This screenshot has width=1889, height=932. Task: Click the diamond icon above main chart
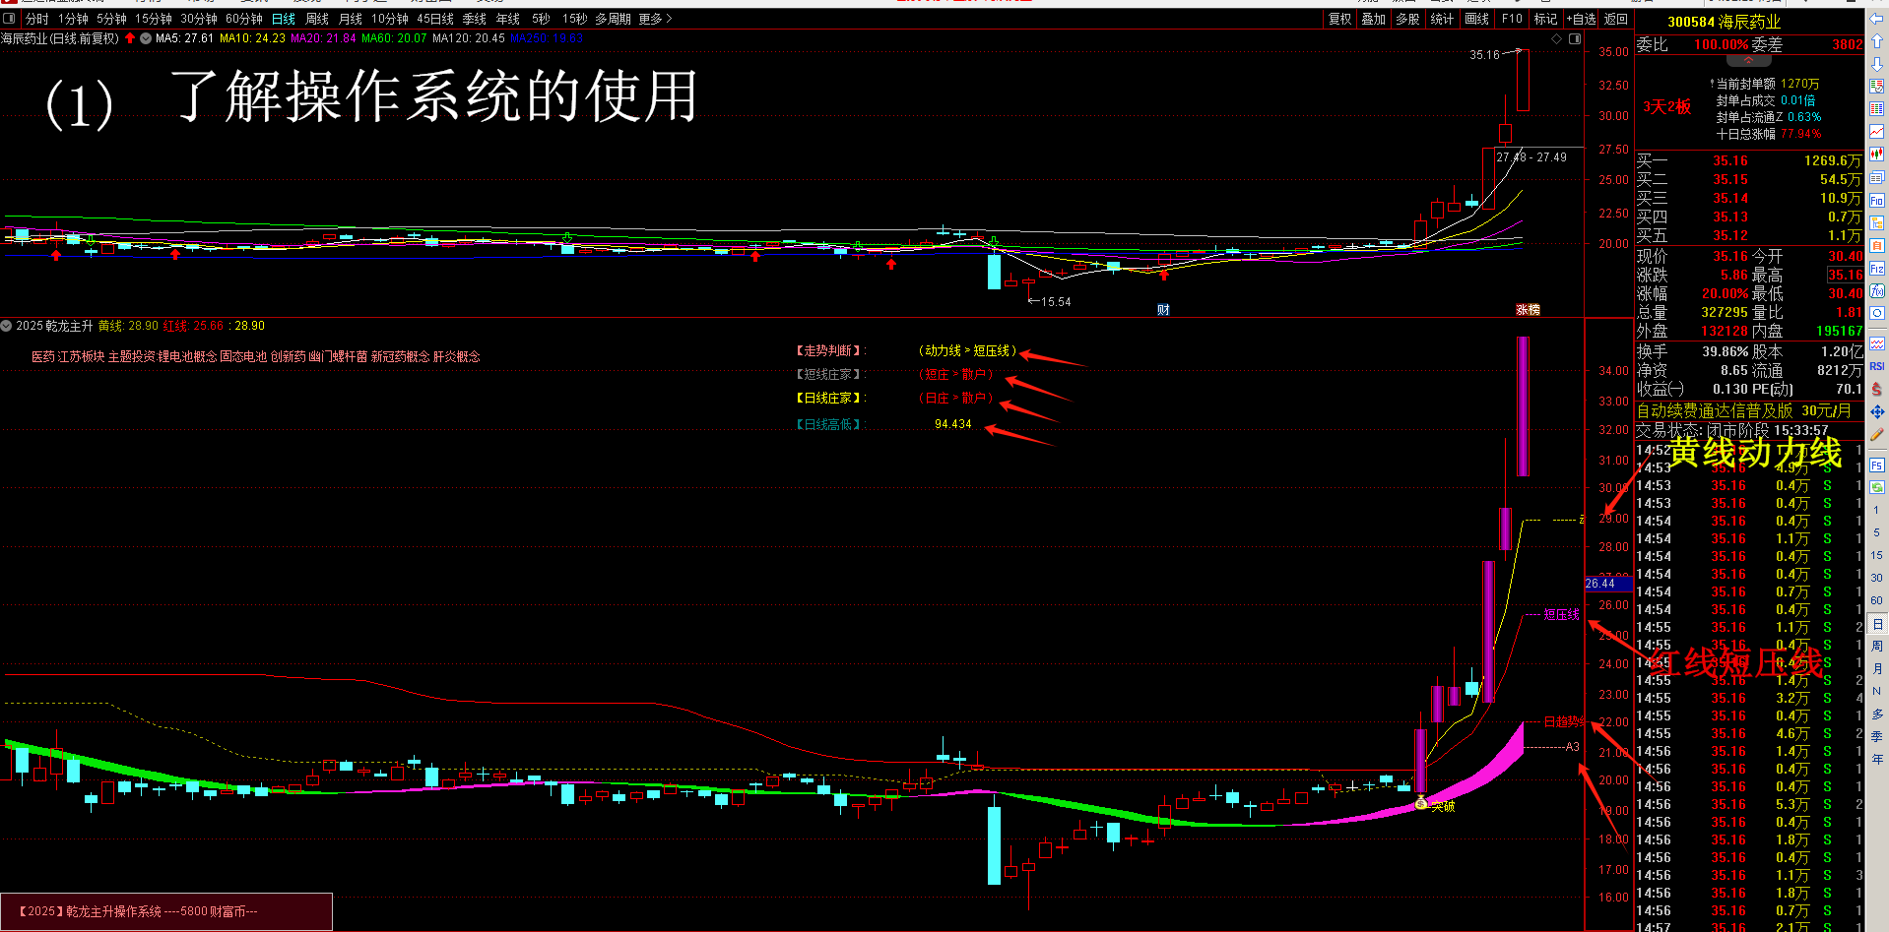pyautogui.click(x=1557, y=38)
